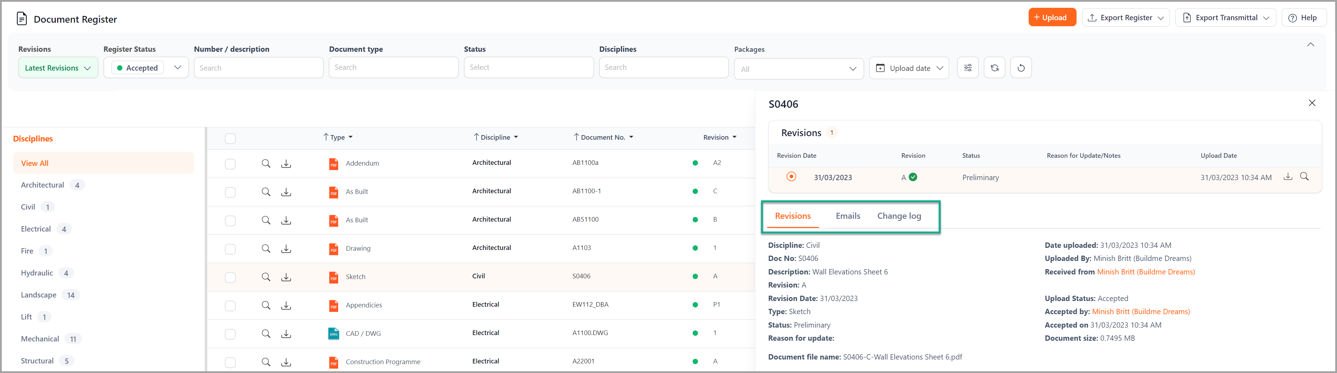Viewport: 1337px width, 373px height.
Task: Open the Emails tab in the S0406 panel
Action: pos(848,216)
